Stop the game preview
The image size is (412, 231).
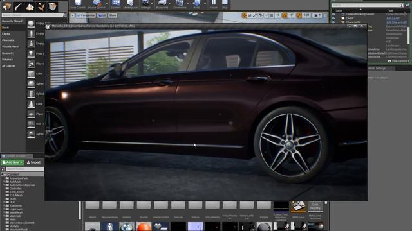225,4
